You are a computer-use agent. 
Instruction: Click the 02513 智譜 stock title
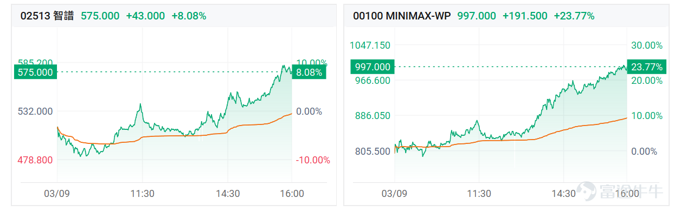tap(48, 16)
